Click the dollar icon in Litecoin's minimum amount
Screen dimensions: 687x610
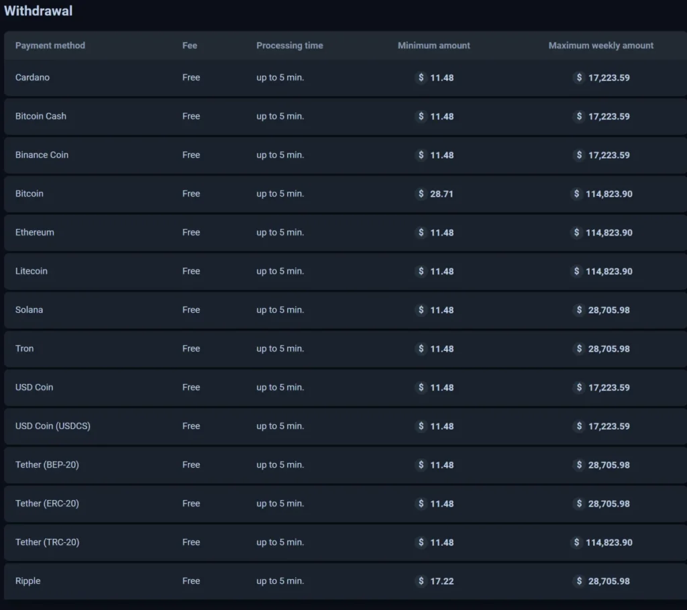click(x=421, y=271)
